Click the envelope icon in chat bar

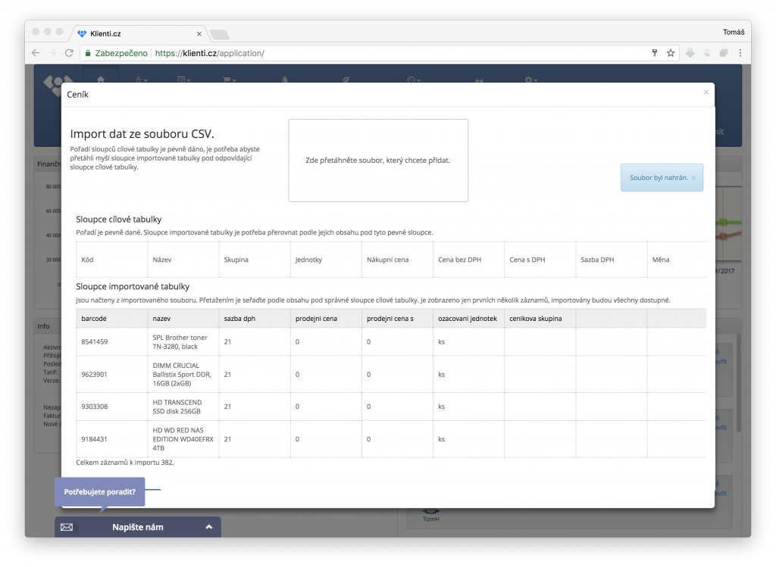coord(67,527)
